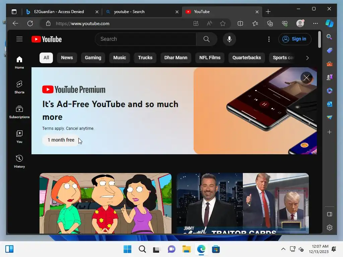Close the youtube - Search tab
The width and height of the screenshot is (343, 257).
click(177, 12)
